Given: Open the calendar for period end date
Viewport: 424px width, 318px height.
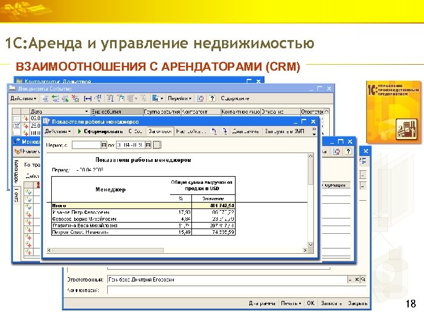Looking at the screenshot, I should (x=148, y=145).
